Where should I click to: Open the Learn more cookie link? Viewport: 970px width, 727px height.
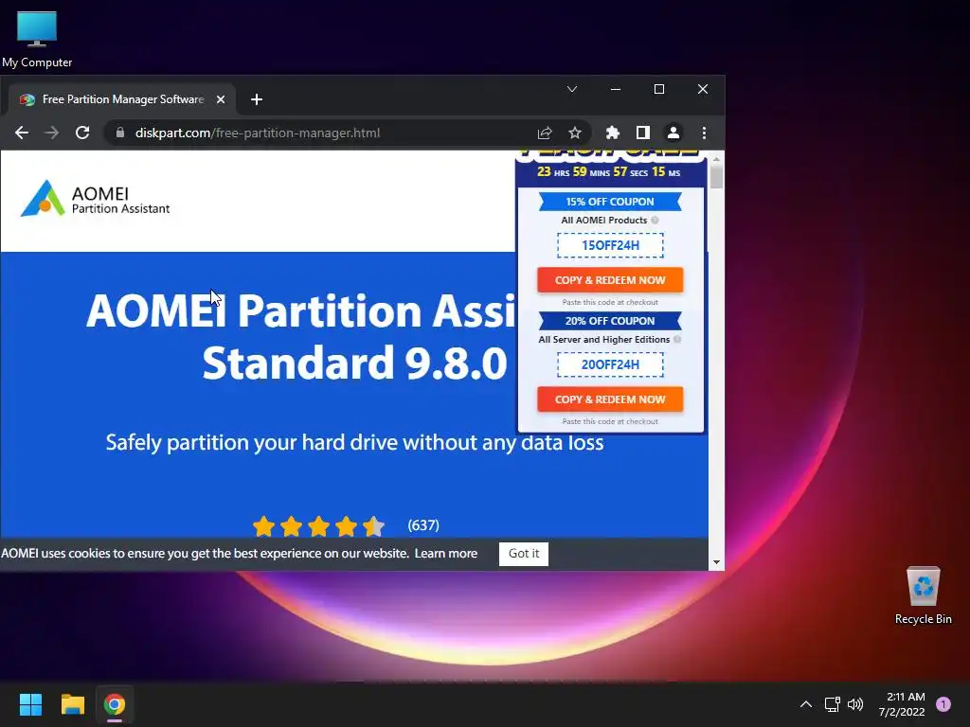pos(446,553)
